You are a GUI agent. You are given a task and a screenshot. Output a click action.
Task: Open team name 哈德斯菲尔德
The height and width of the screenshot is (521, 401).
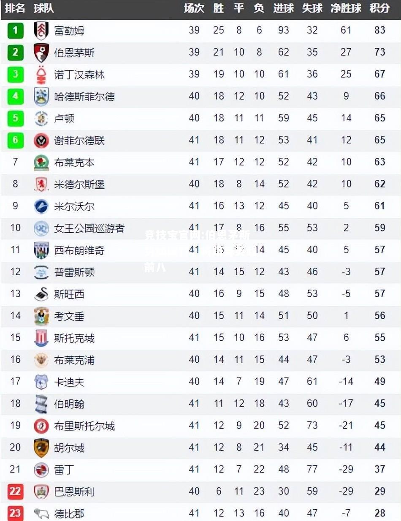[x=84, y=97]
